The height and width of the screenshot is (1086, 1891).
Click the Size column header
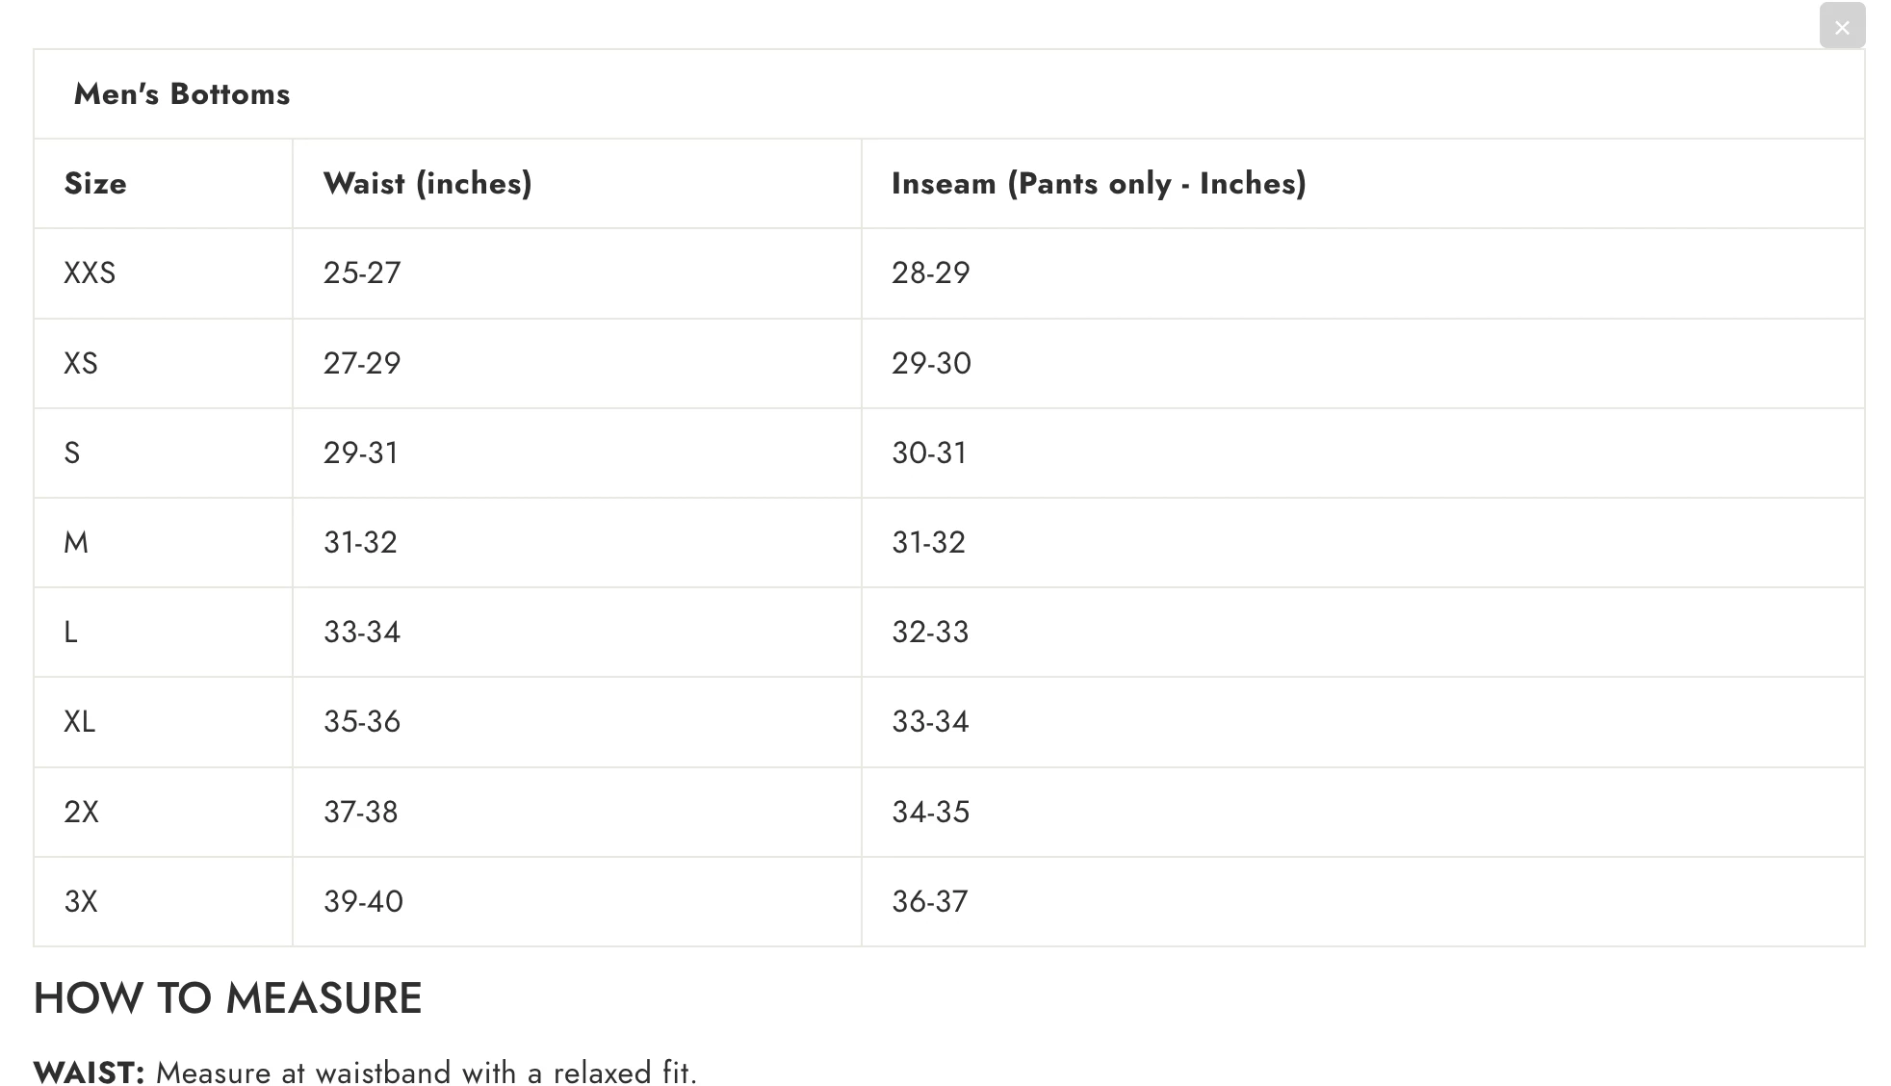pos(95,184)
